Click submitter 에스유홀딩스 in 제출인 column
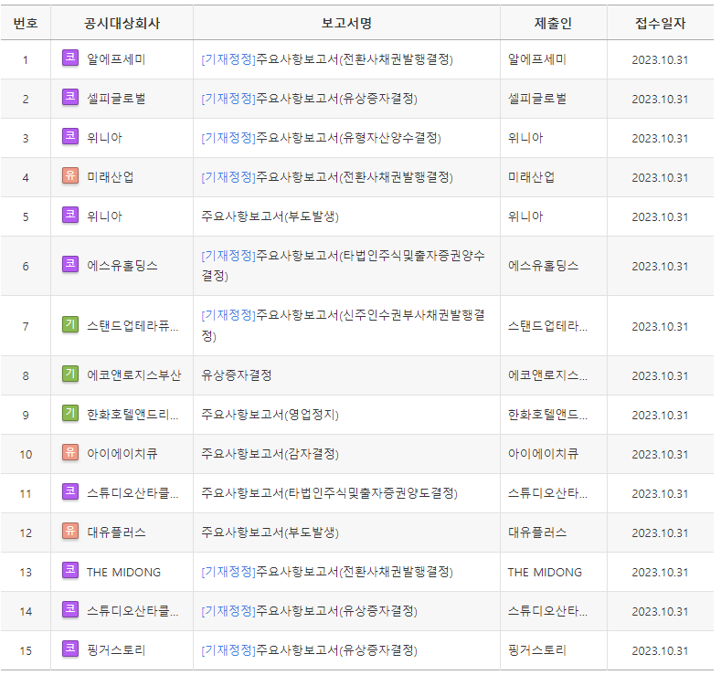This screenshot has width=721, height=675. tap(543, 266)
